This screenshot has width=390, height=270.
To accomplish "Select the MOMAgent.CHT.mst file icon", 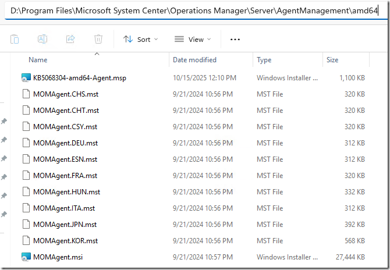I will 26,111.
